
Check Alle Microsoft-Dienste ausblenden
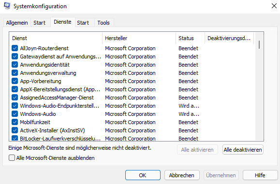[12, 158]
